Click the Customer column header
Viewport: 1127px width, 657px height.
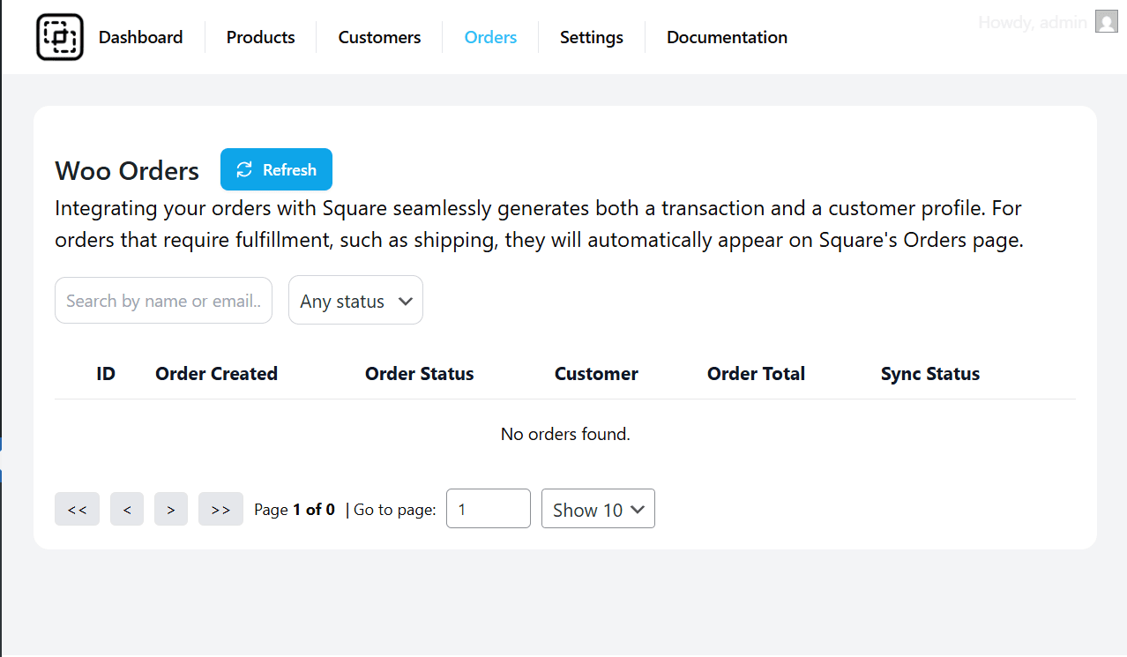tap(596, 374)
